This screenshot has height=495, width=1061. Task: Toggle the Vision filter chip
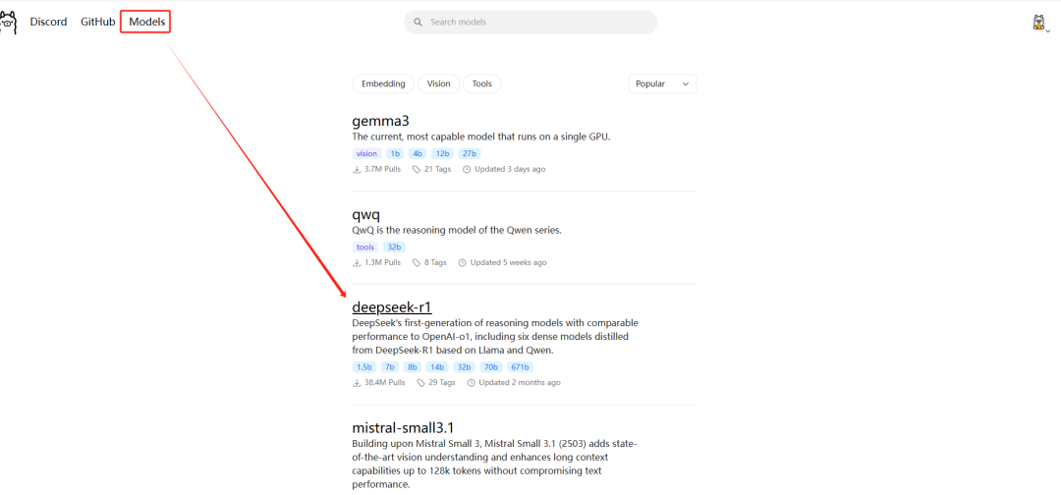[x=438, y=83]
